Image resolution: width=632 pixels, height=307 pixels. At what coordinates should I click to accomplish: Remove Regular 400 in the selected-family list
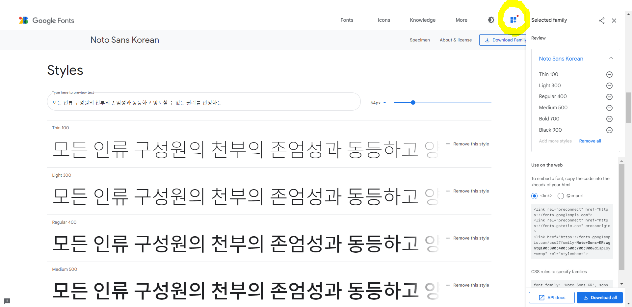point(609,97)
